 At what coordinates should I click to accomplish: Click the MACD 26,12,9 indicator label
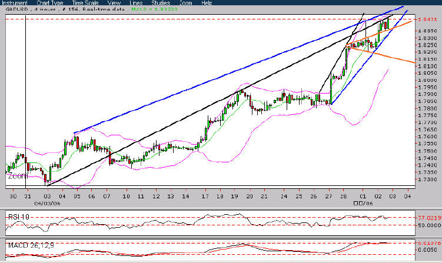tap(31, 245)
